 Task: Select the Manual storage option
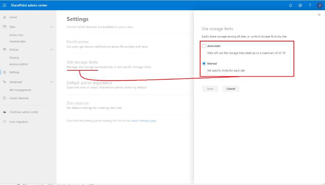(204, 64)
